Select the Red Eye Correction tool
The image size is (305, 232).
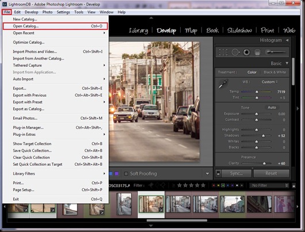click(x=246, y=52)
